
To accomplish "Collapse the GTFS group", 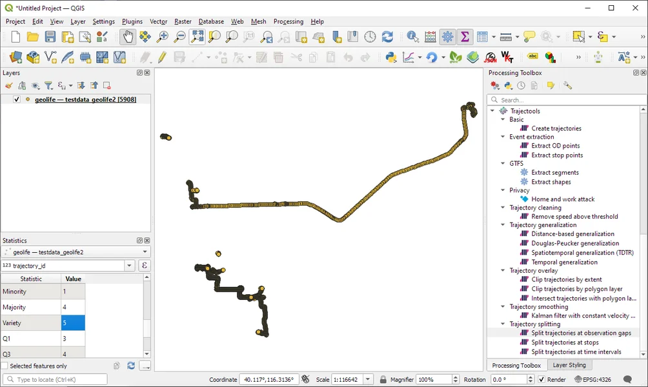I will coord(503,163).
